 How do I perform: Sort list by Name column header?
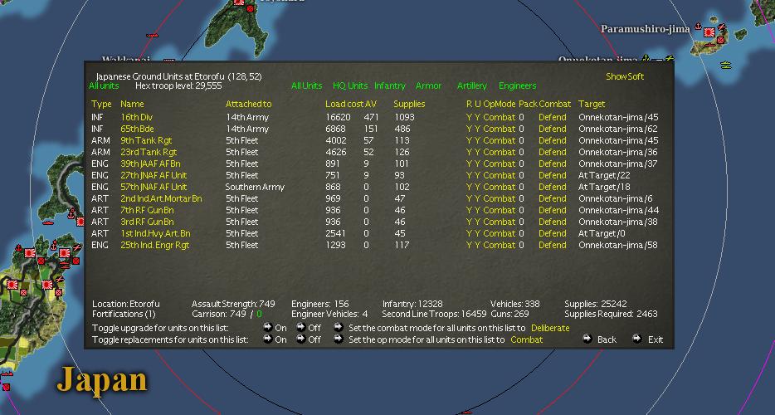132,104
